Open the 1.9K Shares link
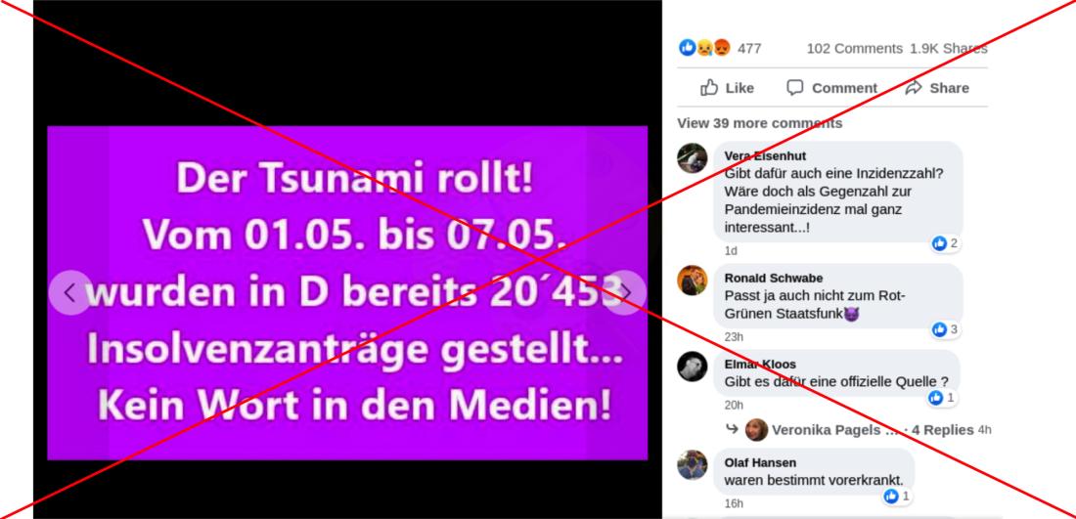The height and width of the screenshot is (519, 1076). coord(949,49)
